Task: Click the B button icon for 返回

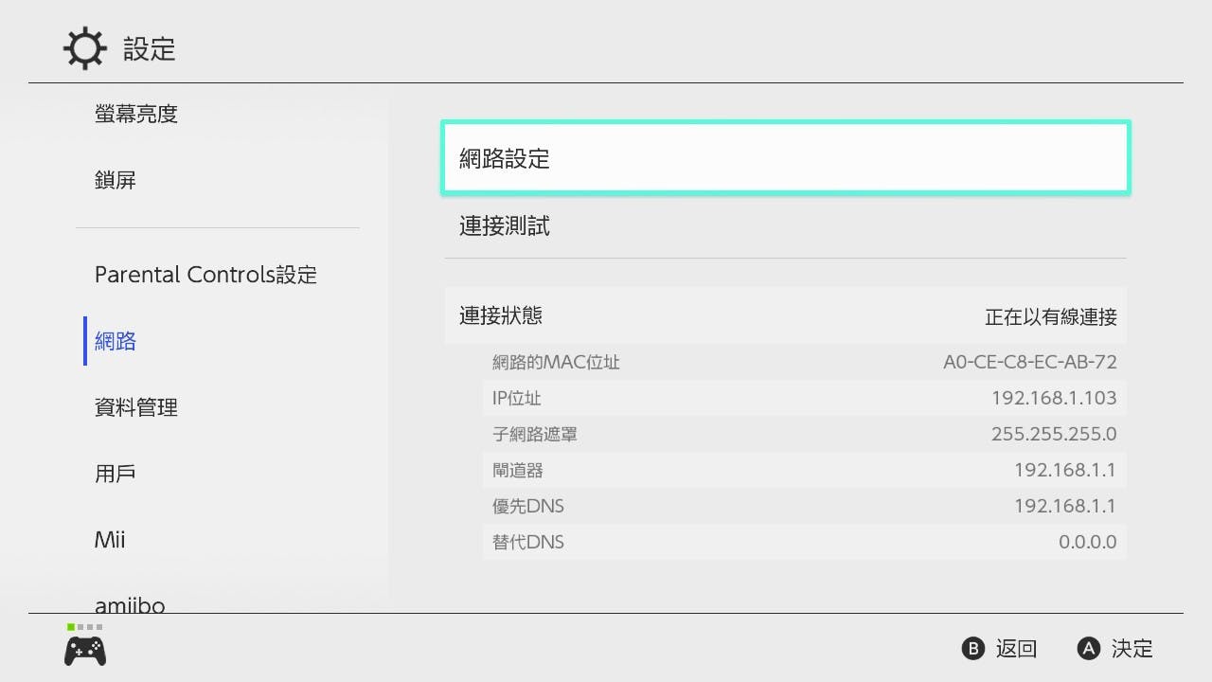Action: [x=973, y=649]
